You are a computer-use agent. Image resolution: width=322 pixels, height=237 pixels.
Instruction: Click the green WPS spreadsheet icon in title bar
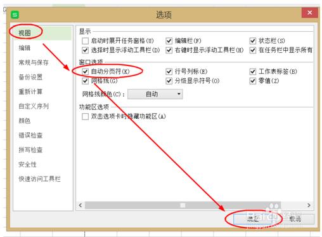15,15
